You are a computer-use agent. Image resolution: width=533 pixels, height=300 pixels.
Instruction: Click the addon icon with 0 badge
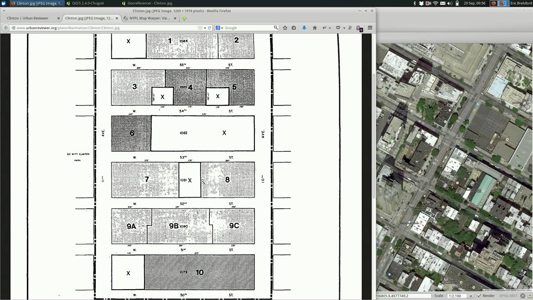point(359,28)
